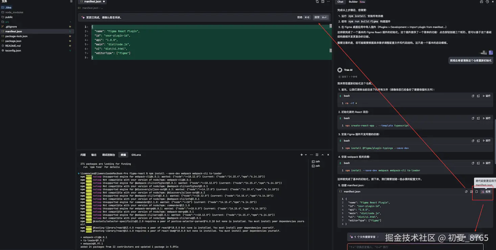This screenshot has height=250, width=496.
Task: Open the 调试控制台 panel tab
Action: [109, 155]
